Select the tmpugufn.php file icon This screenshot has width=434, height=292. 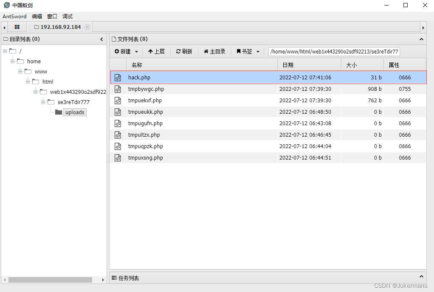point(118,124)
